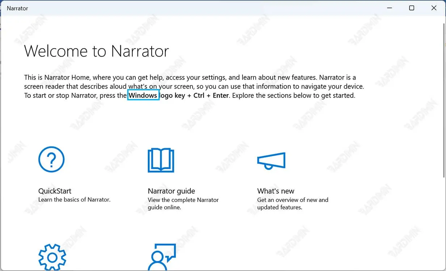
Task: Click 'Learn the basics of Narrator' description
Action: coord(74,199)
